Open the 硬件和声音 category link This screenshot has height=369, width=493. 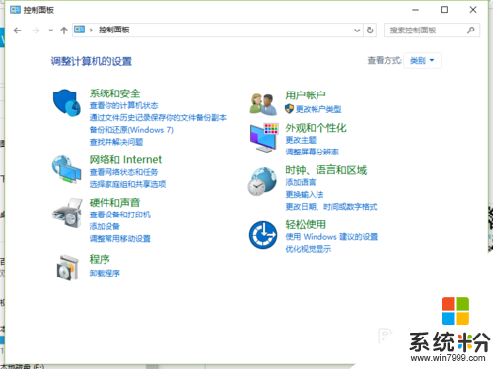tap(114, 203)
